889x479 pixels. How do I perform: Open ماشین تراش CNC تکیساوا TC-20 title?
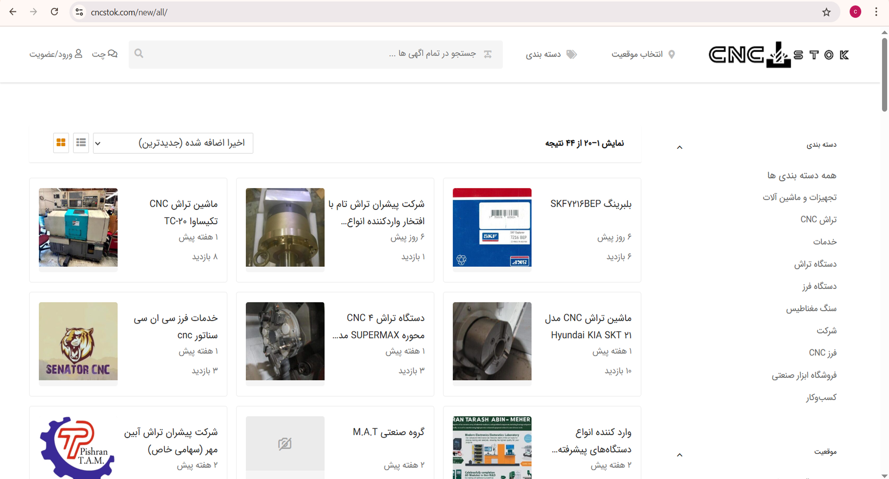coord(183,212)
